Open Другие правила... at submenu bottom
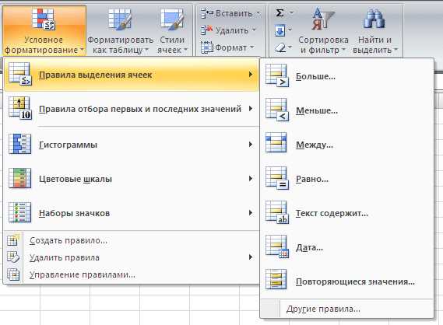The height and width of the screenshot is (325, 443). coord(347,309)
